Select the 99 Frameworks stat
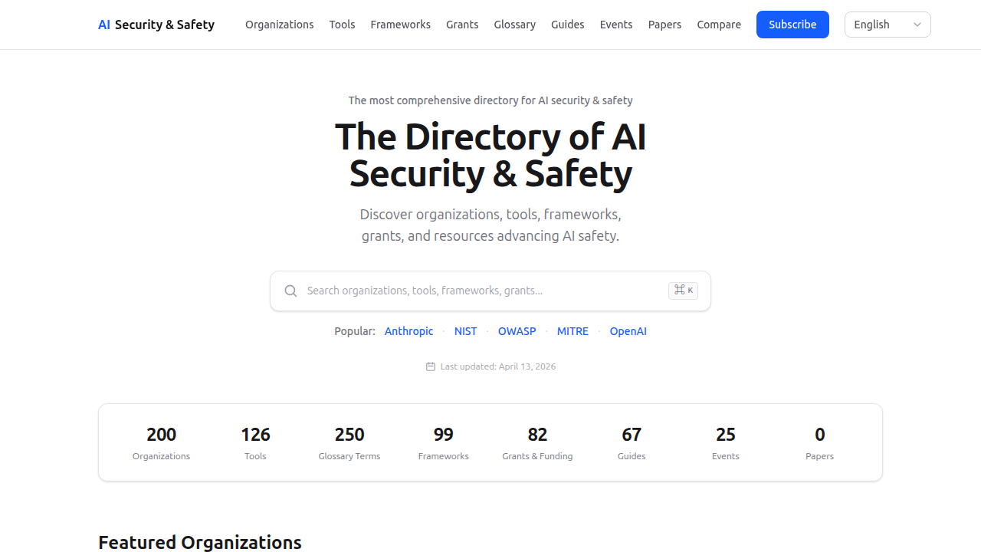 (444, 443)
